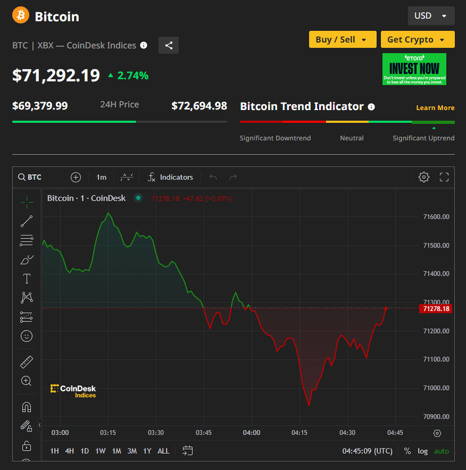Toggle magnet mode for drawings

pos(26,407)
